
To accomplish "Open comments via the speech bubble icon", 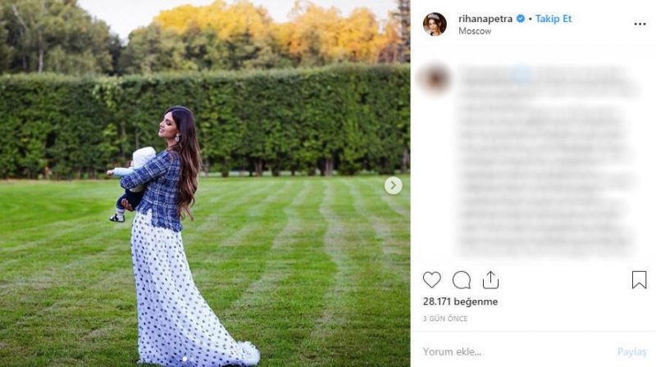I will tap(462, 280).
